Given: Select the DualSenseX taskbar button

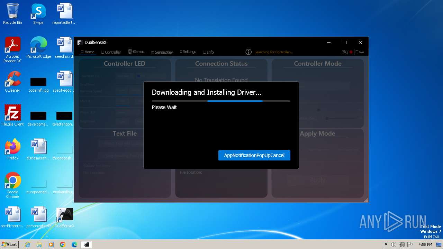Looking at the screenshot, I should 86,245.
